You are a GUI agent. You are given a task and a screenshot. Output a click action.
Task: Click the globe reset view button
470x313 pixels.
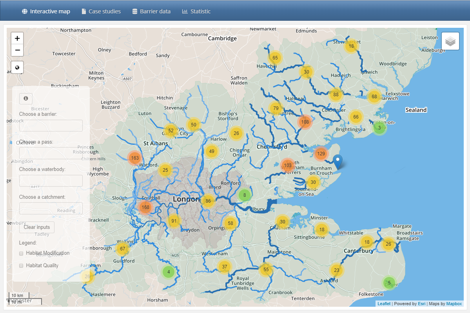click(x=17, y=67)
